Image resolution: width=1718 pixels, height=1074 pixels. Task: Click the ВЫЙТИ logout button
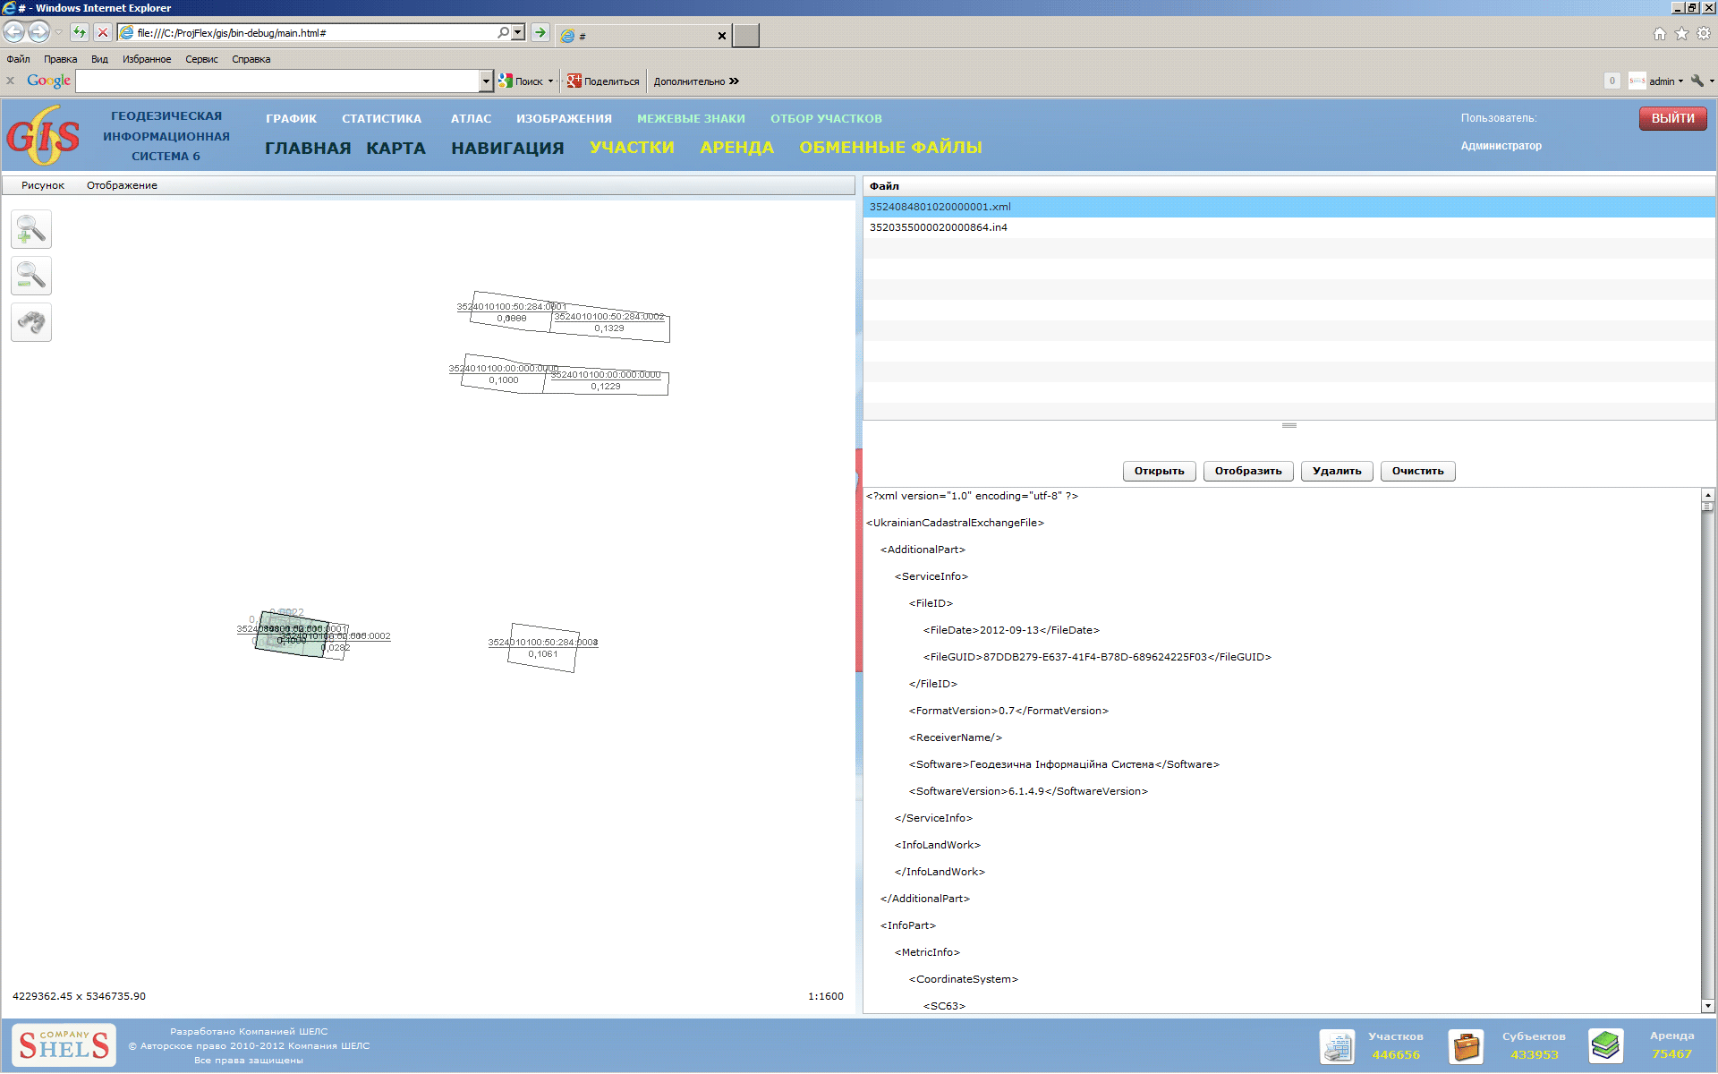click(1672, 118)
